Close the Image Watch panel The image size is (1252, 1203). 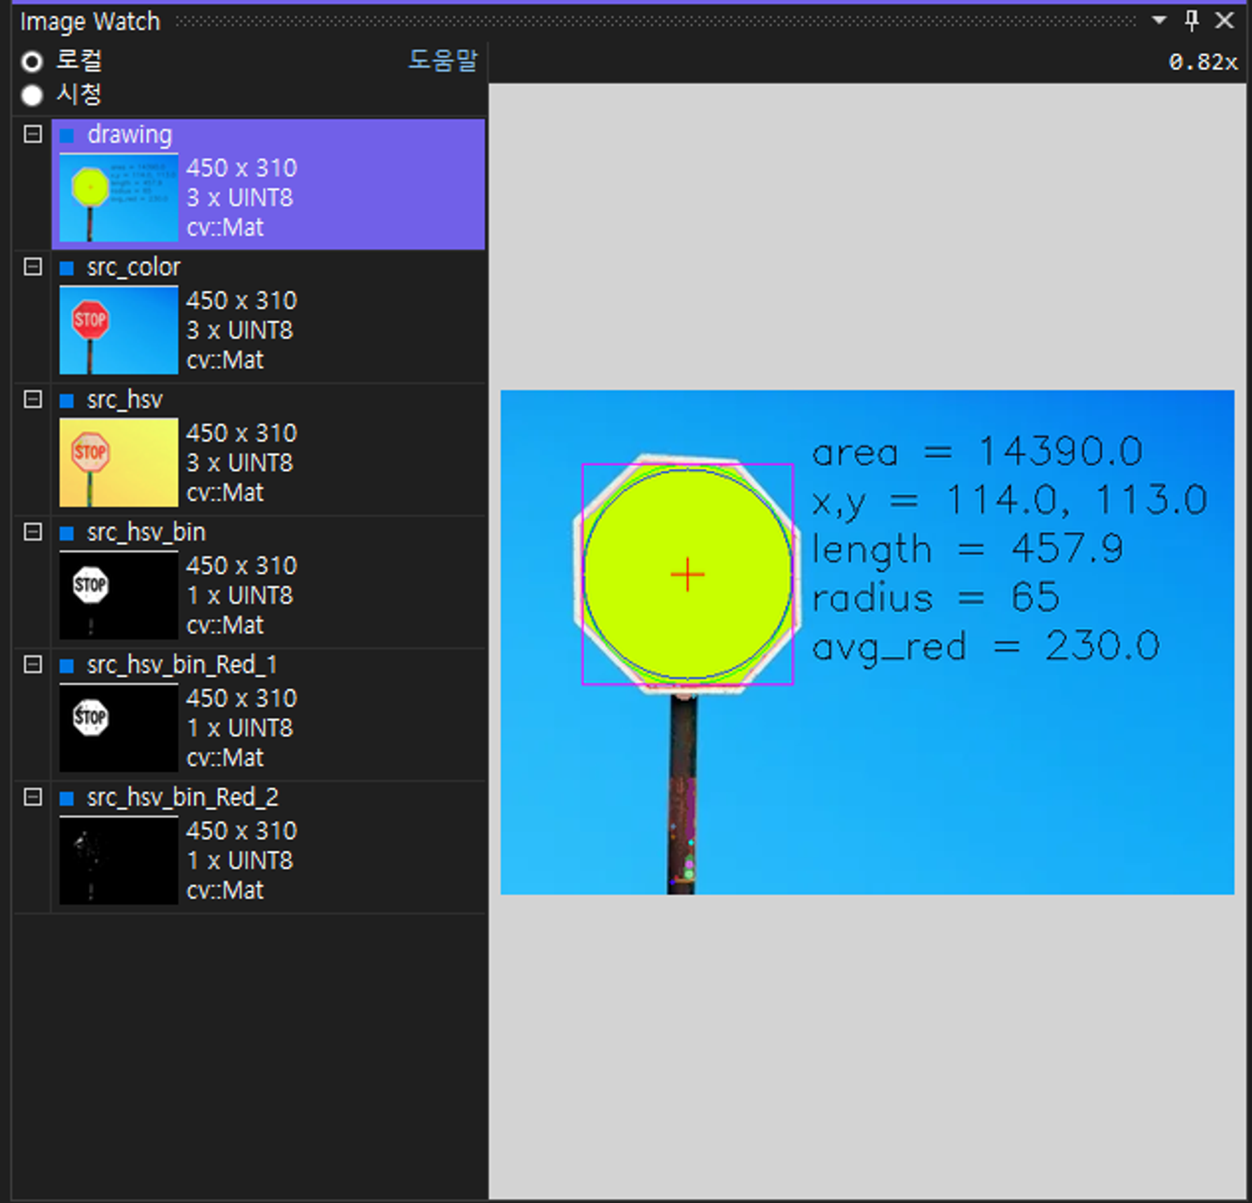pos(1225,20)
